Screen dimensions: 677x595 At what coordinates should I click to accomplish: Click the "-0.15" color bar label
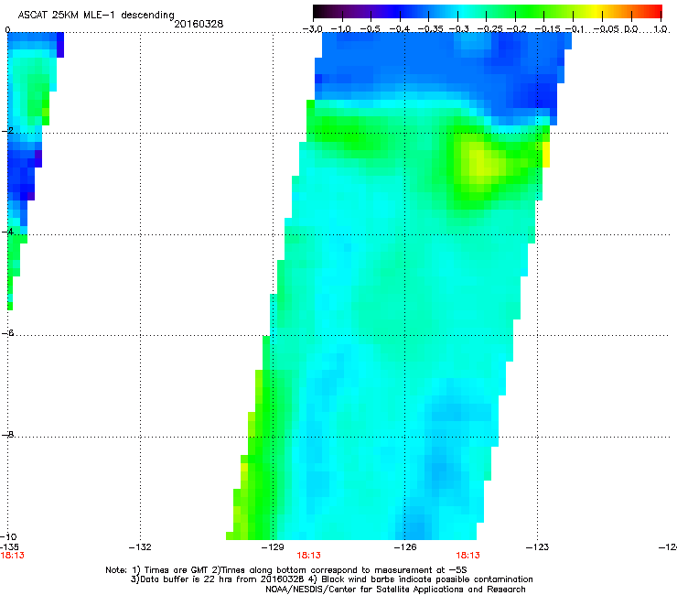tap(547, 29)
